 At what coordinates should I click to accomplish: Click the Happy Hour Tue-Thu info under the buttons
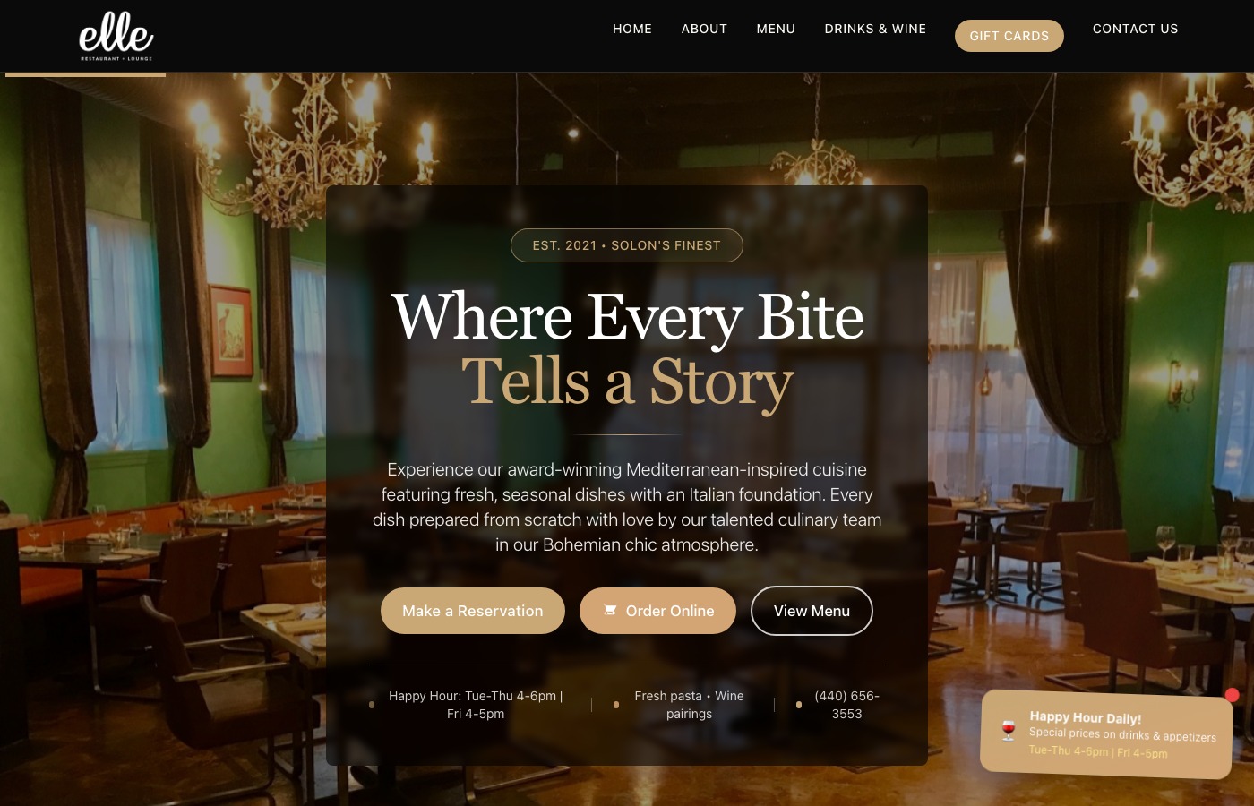tap(476, 705)
